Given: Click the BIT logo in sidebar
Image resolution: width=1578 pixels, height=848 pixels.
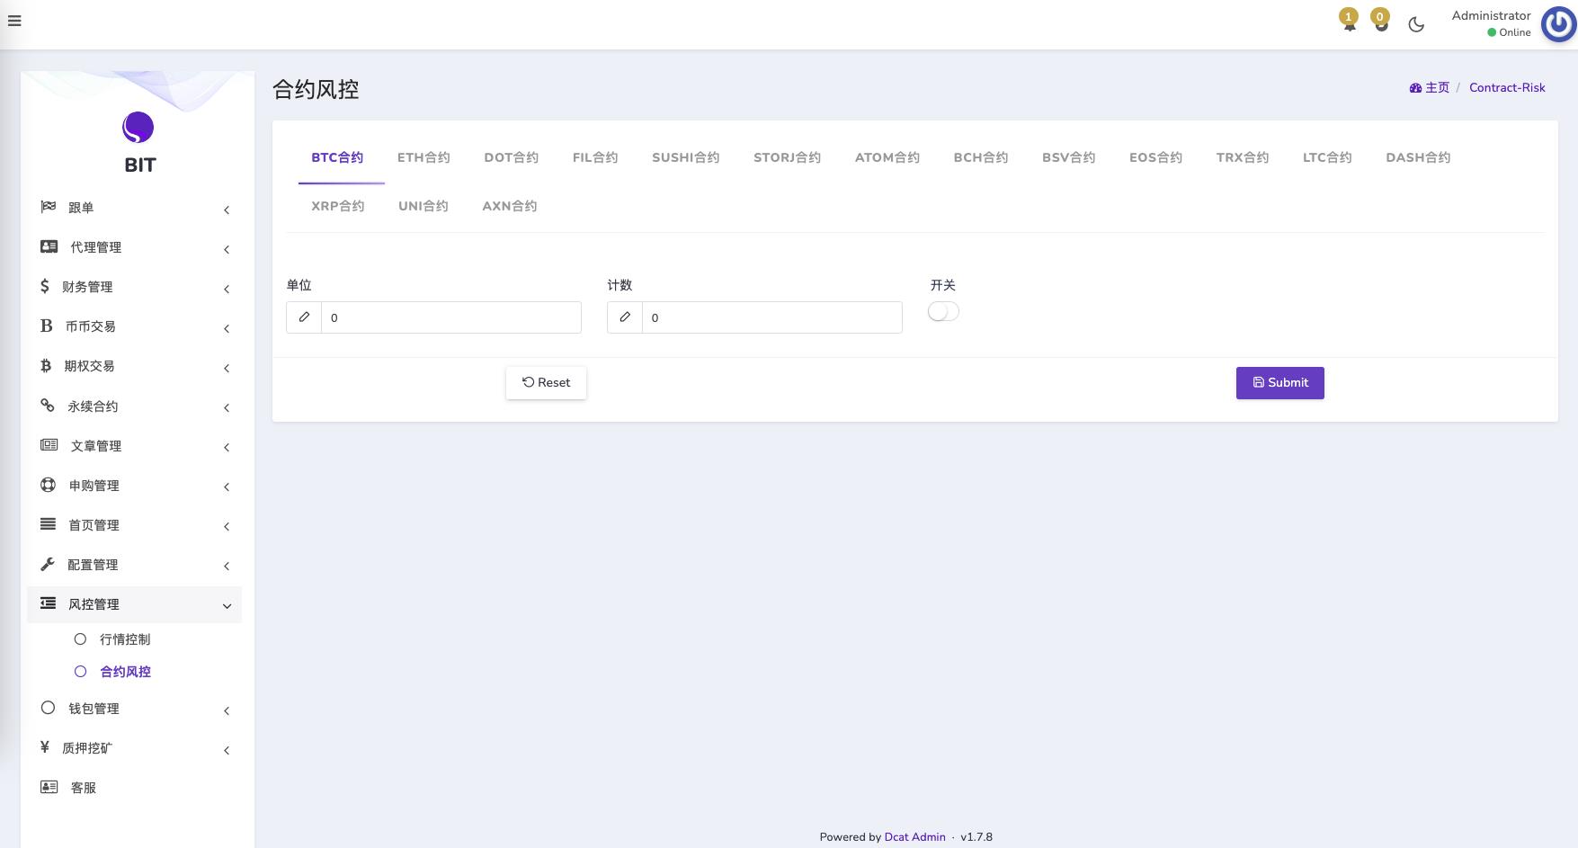Looking at the screenshot, I should pyautogui.click(x=138, y=129).
